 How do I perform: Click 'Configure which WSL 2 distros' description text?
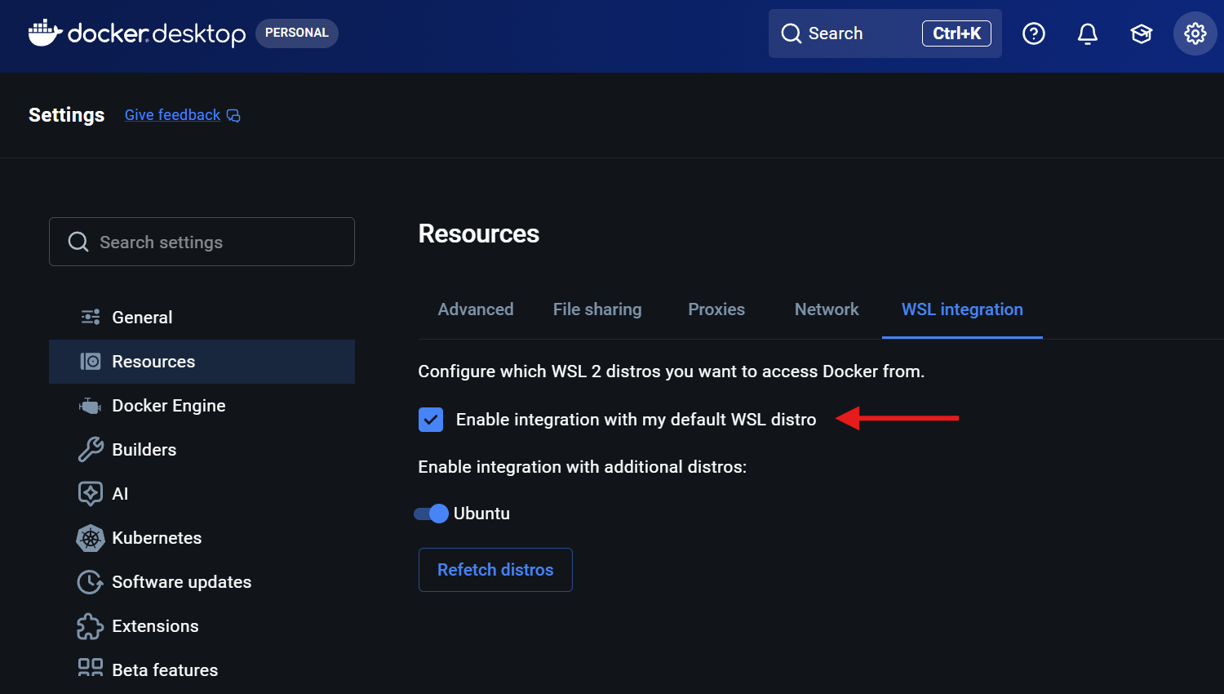[x=671, y=371]
